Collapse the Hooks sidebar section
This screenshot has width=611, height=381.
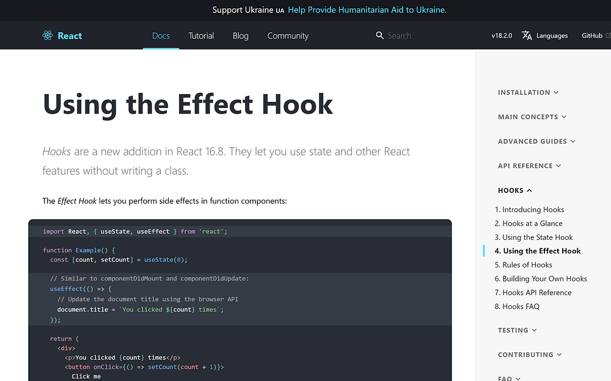(x=514, y=191)
